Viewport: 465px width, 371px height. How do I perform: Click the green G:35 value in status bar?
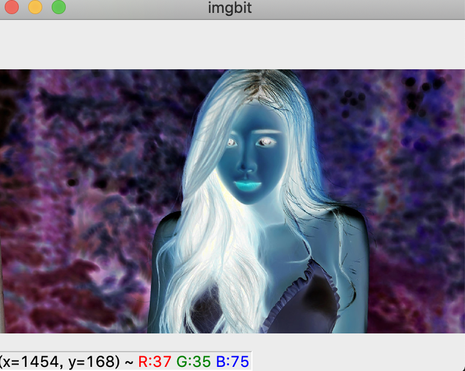[194, 362]
